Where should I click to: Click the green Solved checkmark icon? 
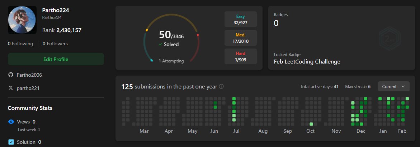(x=160, y=44)
